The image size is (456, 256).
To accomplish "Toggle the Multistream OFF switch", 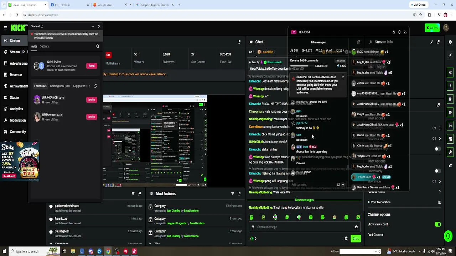I will coord(109,55).
